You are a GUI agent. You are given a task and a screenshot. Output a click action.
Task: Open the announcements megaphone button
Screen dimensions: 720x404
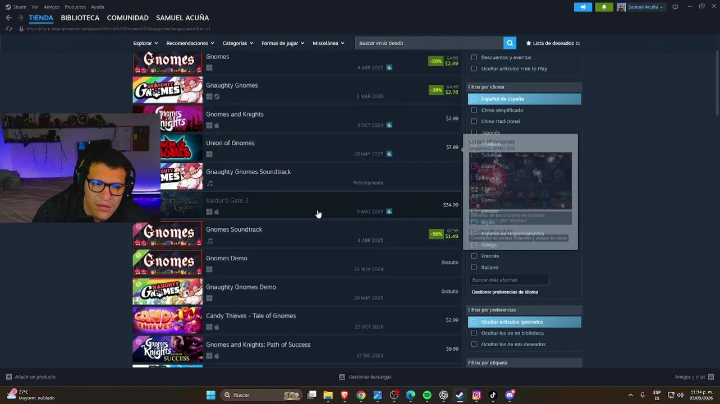tap(583, 7)
